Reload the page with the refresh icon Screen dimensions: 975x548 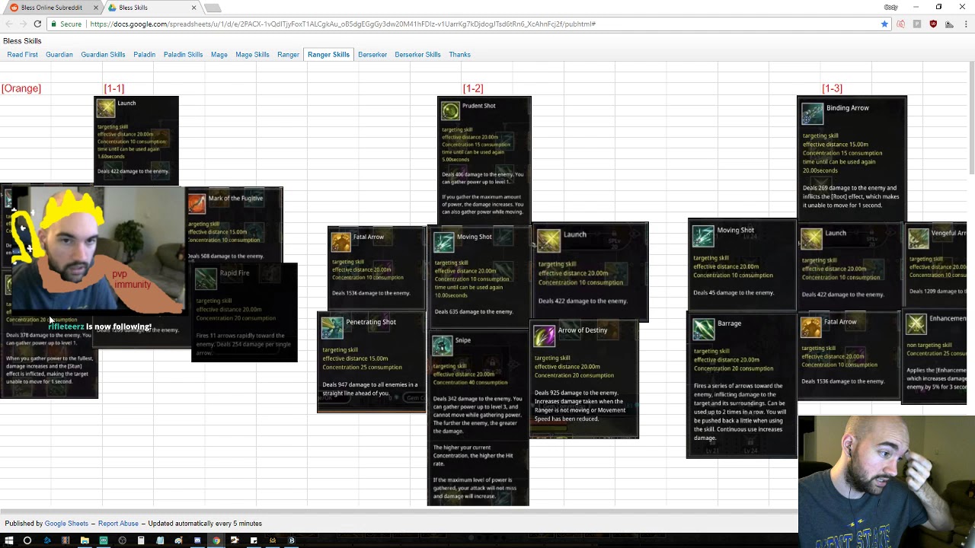pos(37,24)
